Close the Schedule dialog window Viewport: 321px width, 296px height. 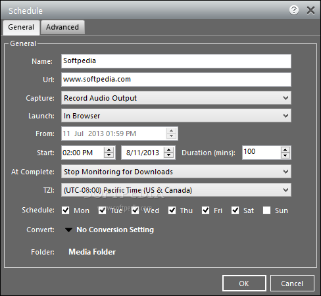pyautogui.click(x=310, y=10)
